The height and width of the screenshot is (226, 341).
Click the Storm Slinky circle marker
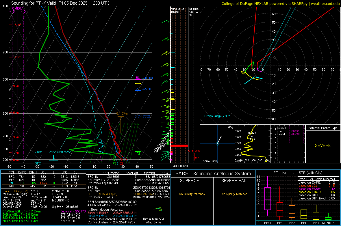point(217,144)
